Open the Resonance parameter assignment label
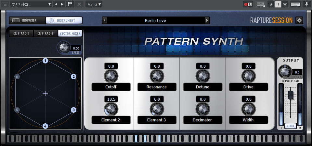The height and width of the screenshot is (146, 312). click(x=157, y=87)
